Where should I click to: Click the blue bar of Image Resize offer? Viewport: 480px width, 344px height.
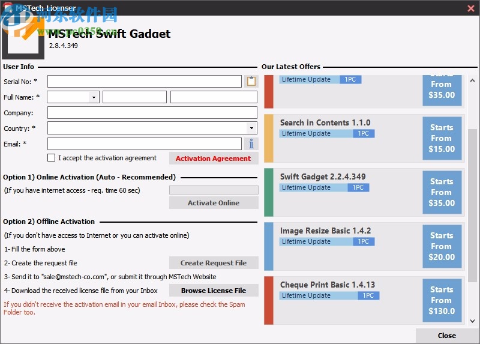[268, 247]
